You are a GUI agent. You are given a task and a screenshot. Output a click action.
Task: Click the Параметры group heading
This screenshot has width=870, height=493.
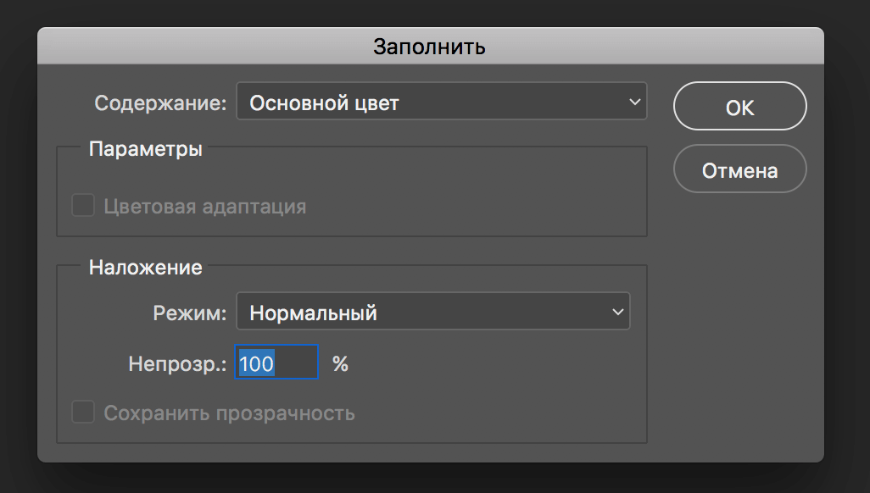[145, 150]
